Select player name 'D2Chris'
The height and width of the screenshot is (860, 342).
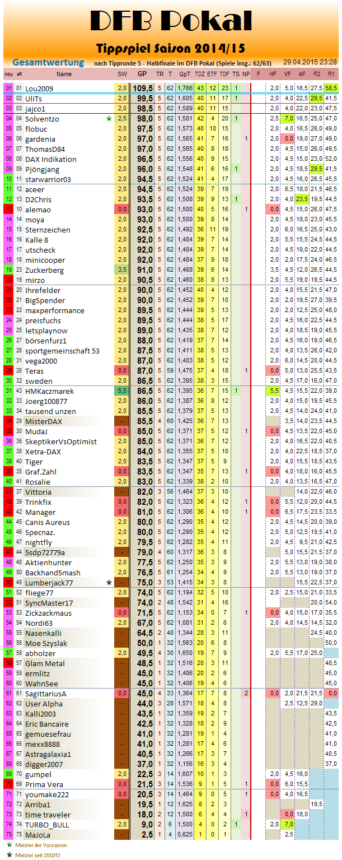coord(38,199)
